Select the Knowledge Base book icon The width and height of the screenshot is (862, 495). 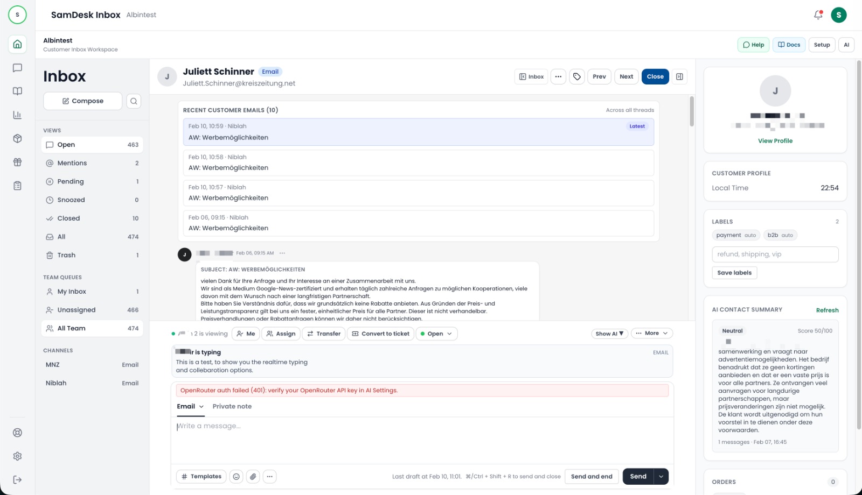point(17,91)
